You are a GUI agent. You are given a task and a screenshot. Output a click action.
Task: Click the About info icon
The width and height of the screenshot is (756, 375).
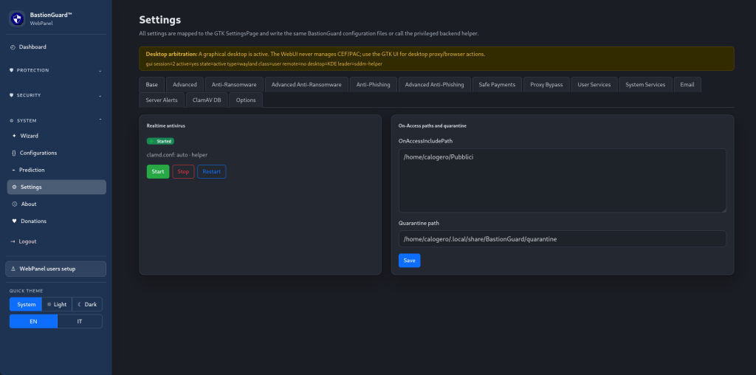point(15,204)
